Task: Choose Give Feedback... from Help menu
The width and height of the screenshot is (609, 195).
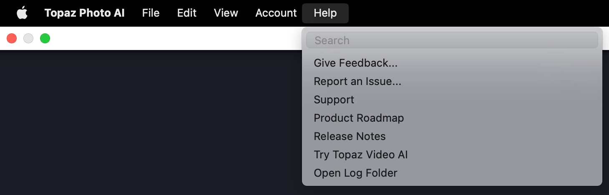Action: 355,63
